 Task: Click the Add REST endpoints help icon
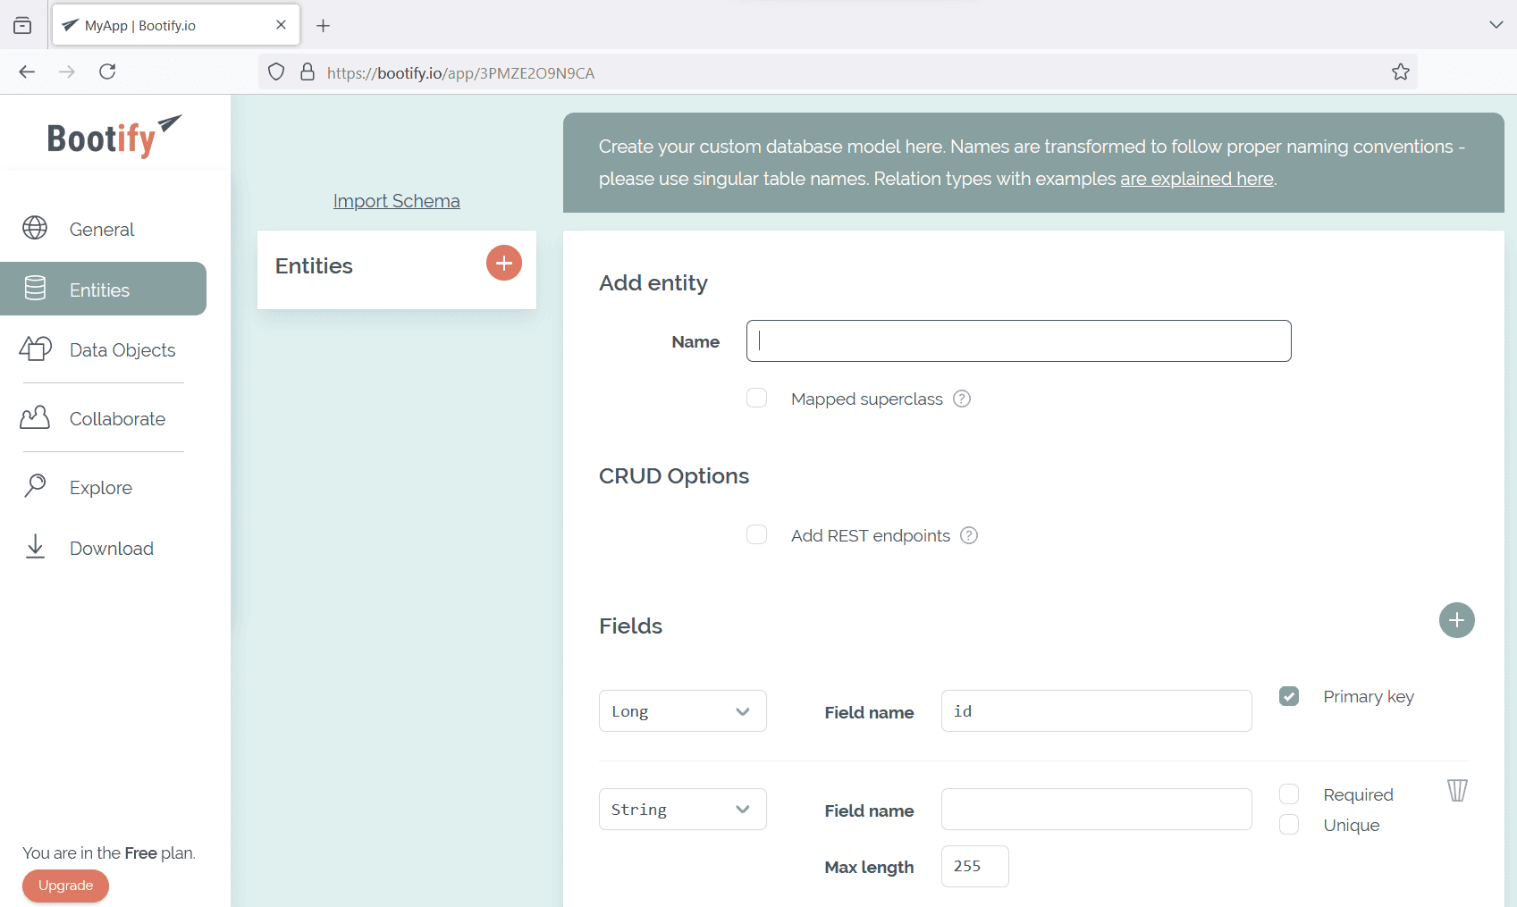click(x=969, y=535)
